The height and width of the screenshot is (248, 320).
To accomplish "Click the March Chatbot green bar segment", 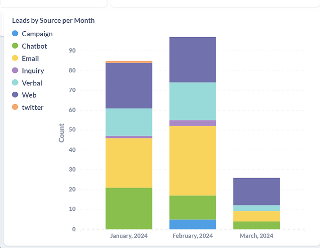I will click(x=256, y=225).
